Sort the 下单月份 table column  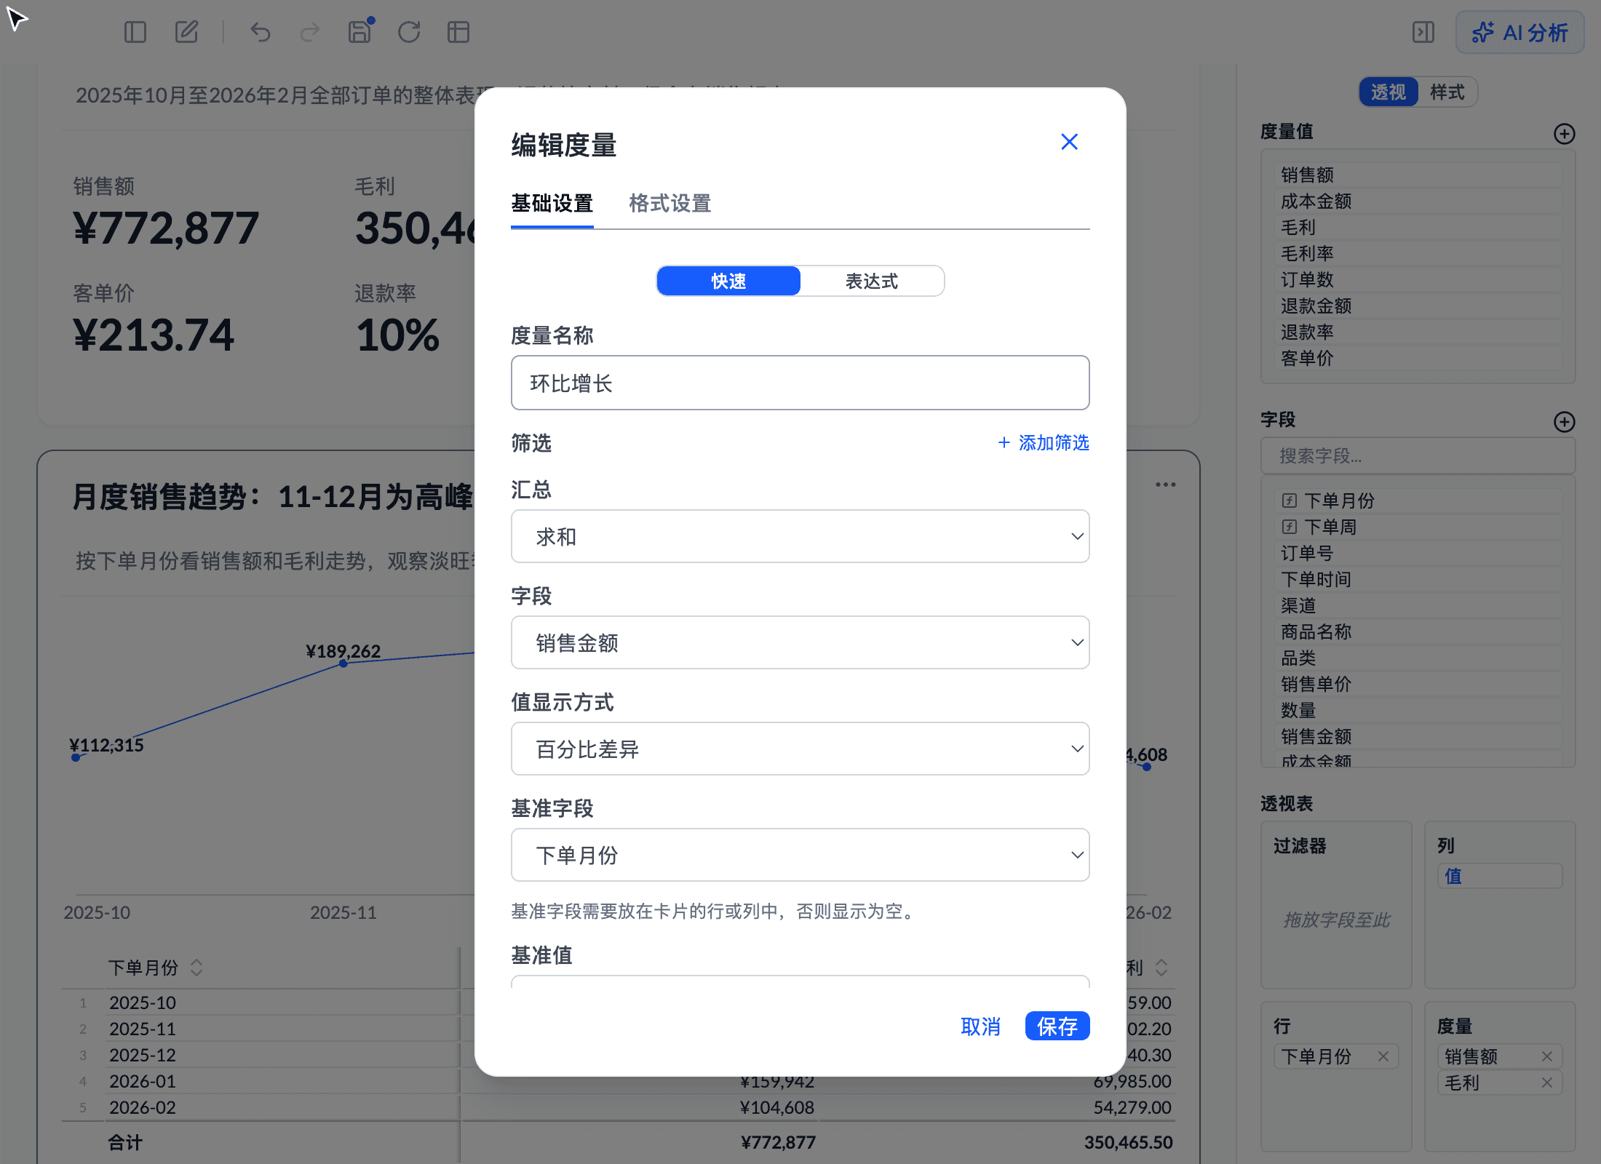point(196,968)
